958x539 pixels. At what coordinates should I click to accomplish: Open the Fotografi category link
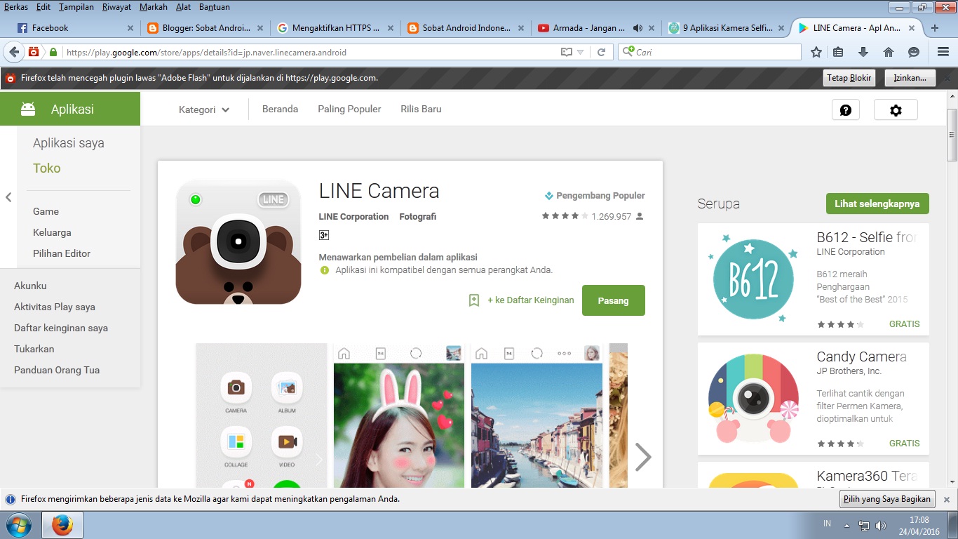[418, 217]
